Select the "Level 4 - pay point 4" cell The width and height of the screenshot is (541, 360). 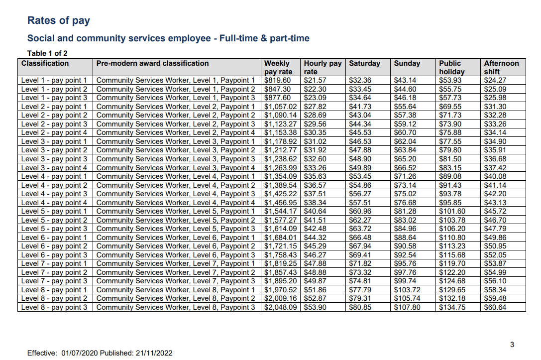54,202
